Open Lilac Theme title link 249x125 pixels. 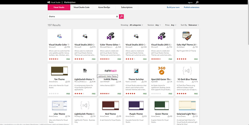(59, 114)
